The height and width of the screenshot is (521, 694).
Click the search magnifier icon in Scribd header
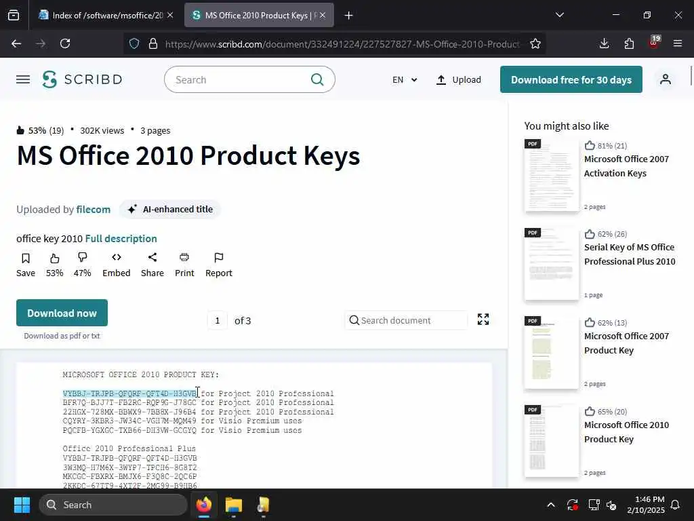click(317, 80)
